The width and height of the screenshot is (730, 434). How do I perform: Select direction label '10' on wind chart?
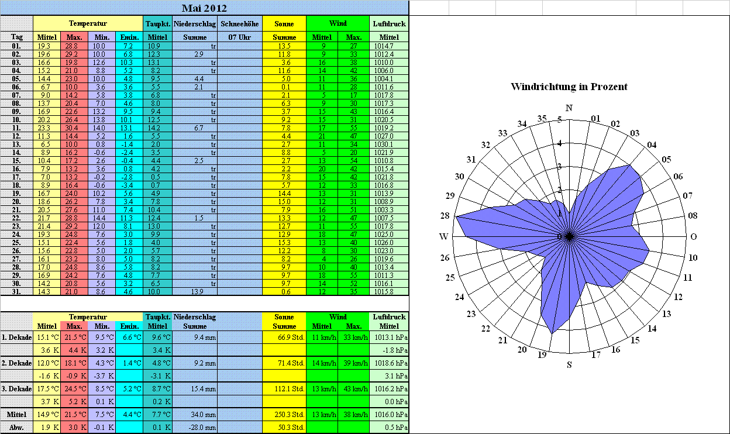(x=693, y=257)
